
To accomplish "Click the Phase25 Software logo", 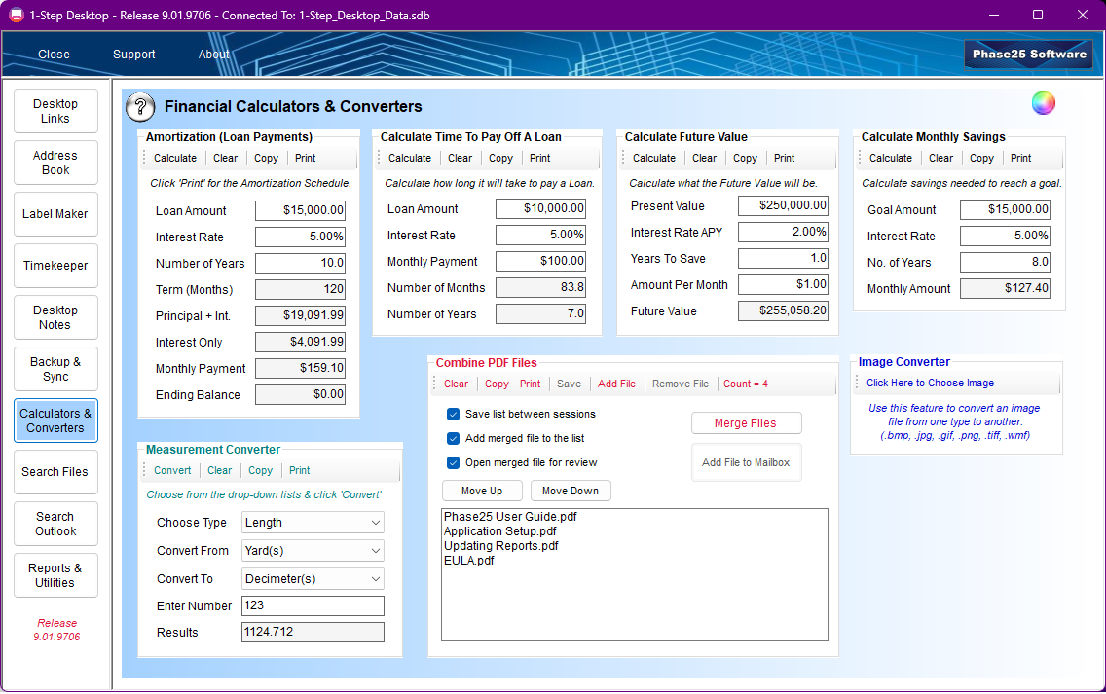I will coord(1028,55).
